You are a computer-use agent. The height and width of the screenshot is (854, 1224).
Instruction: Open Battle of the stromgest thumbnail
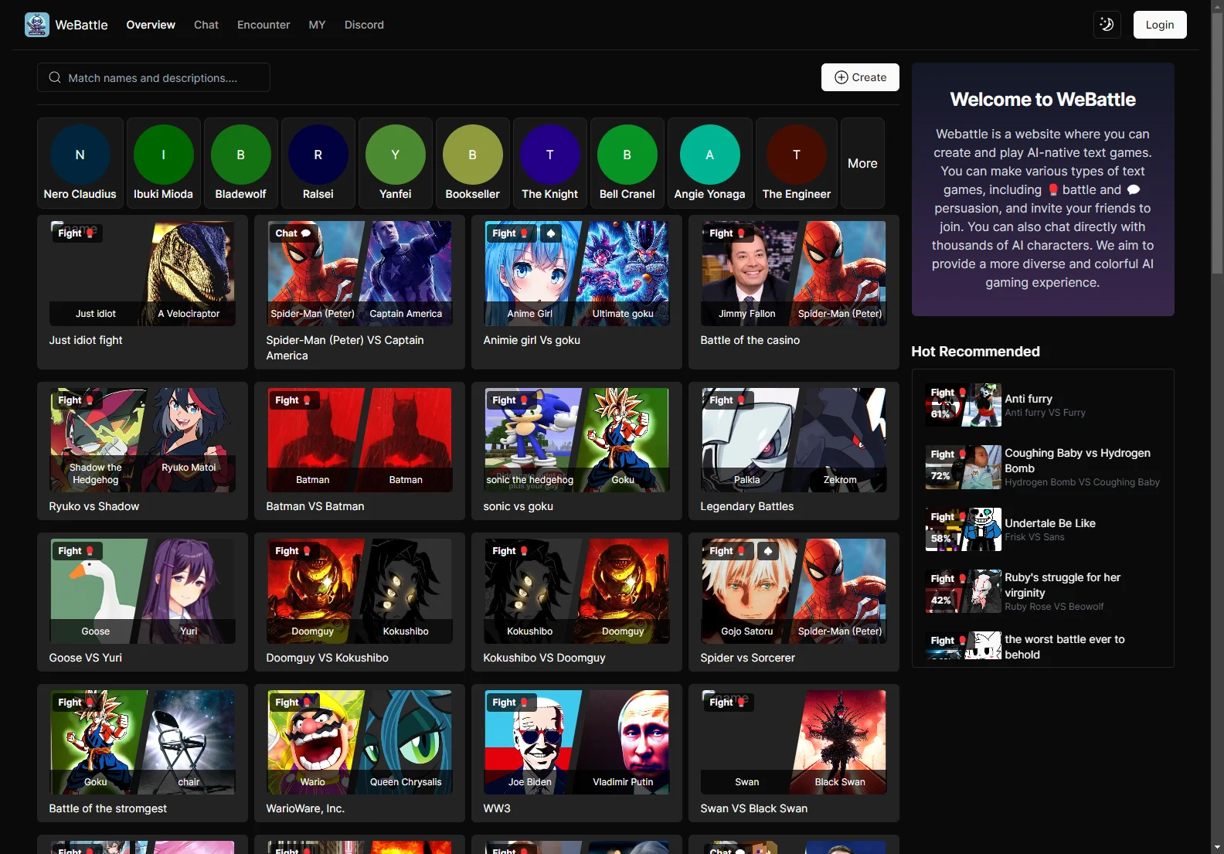142,742
